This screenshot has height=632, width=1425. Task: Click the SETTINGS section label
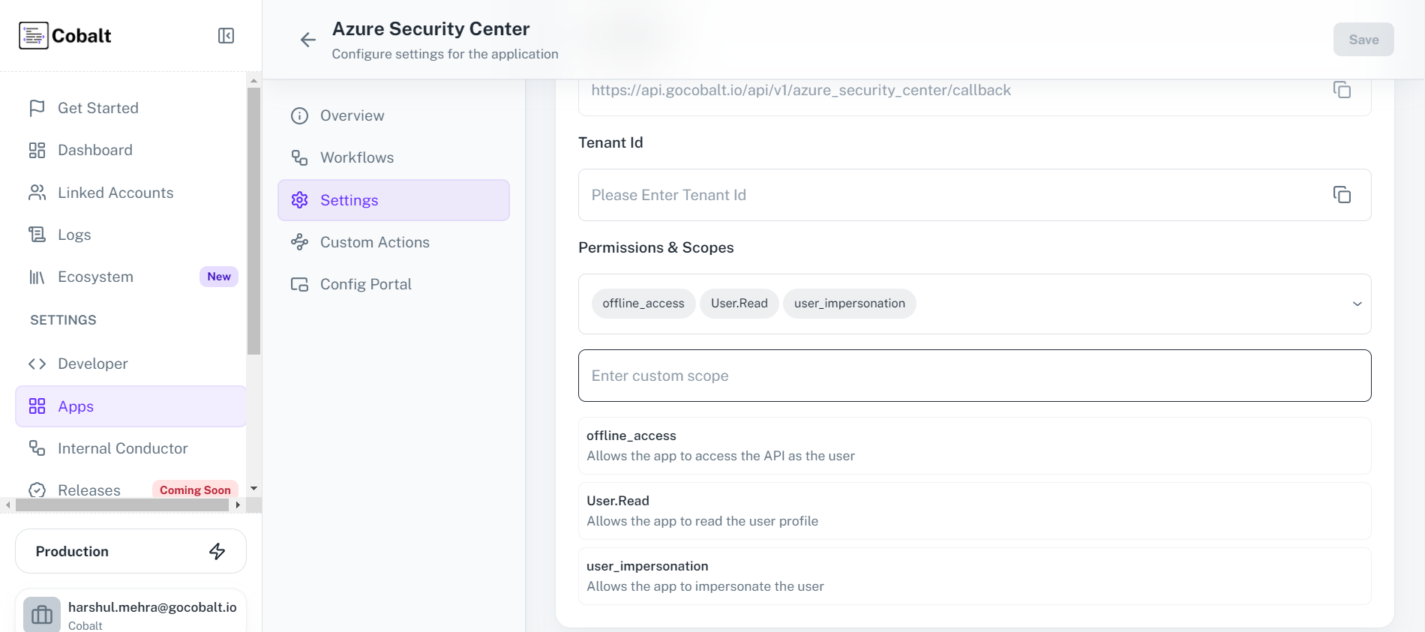[x=63, y=320]
